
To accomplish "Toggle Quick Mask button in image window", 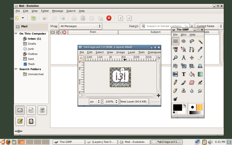I will pos(80,95).
